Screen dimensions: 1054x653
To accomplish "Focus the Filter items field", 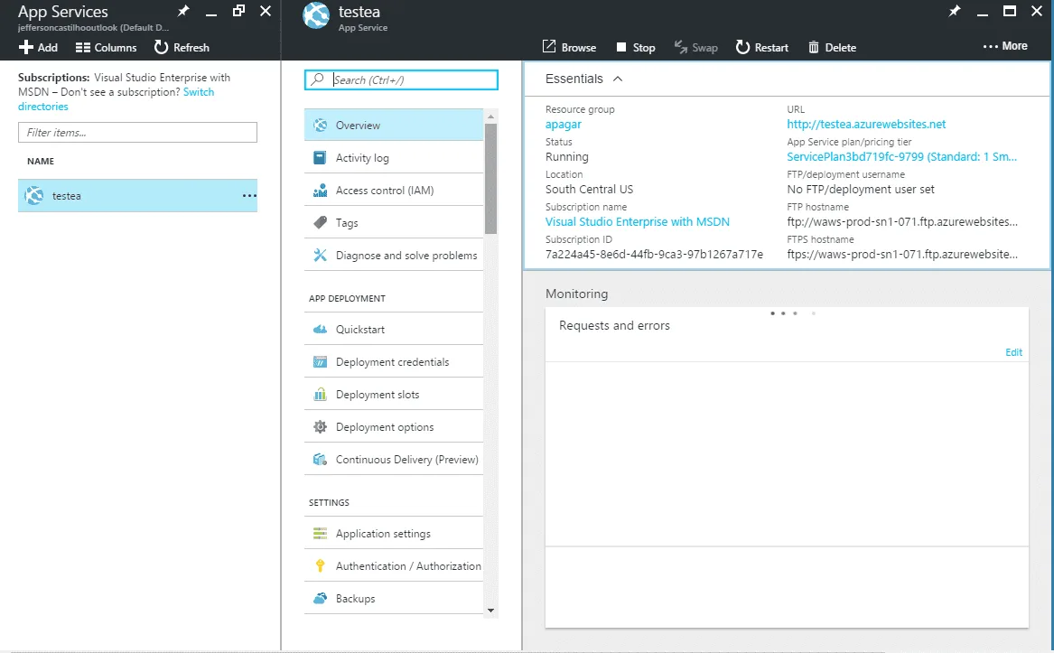I will click(137, 133).
